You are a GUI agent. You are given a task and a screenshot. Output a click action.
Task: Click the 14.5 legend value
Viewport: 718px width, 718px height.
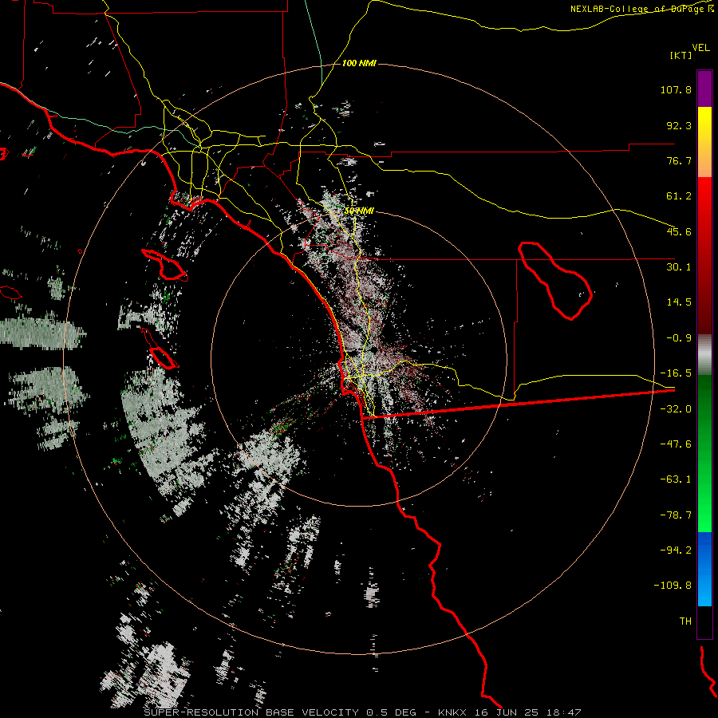coord(679,302)
